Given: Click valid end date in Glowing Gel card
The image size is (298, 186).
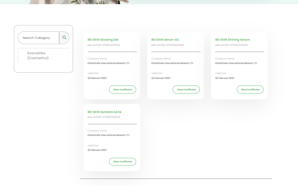Looking at the screenshot, I should coord(97,78).
